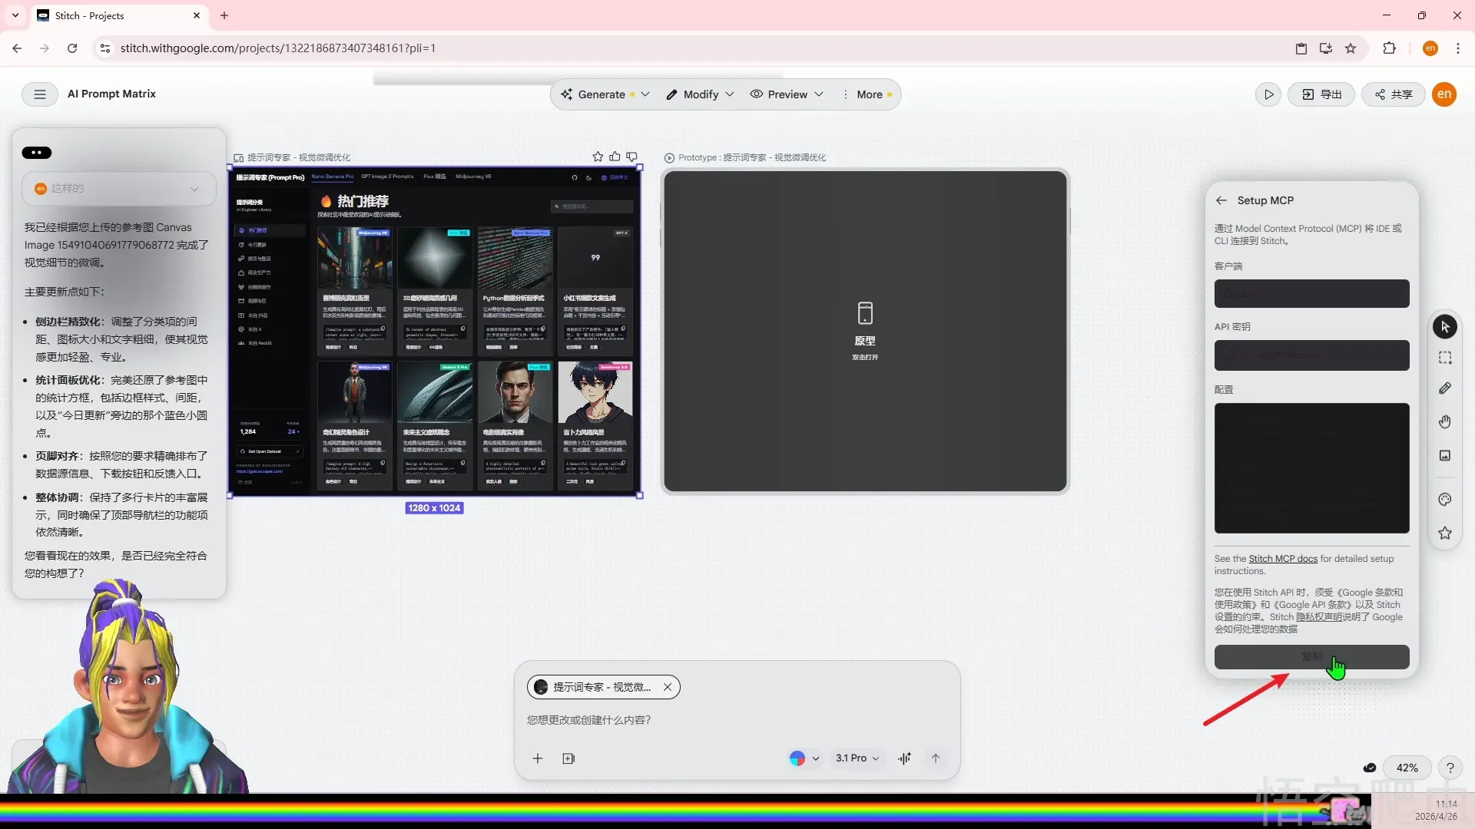1475x829 pixels.
Task: Select the cursor pointer tool
Action: point(1445,327)
